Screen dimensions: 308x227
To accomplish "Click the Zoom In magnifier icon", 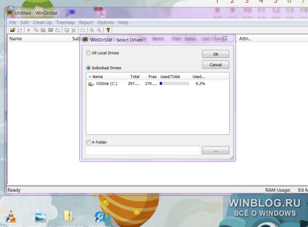I will 92,30.
